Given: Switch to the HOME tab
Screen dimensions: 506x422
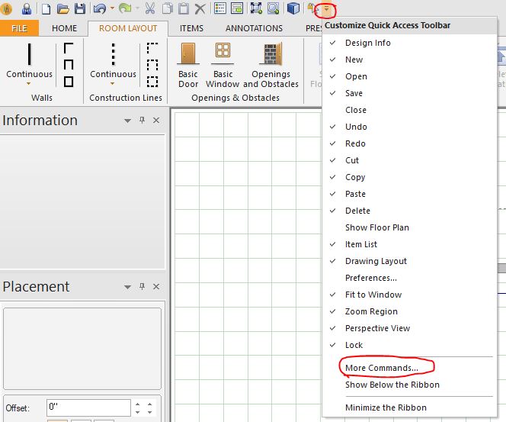Looking at the screenshot, I should point(64,28).
